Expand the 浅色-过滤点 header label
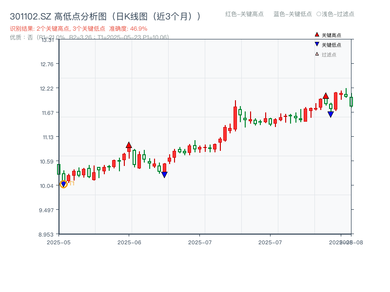The width and height of the screenshot is (390, 292). [x=336, y=15]
